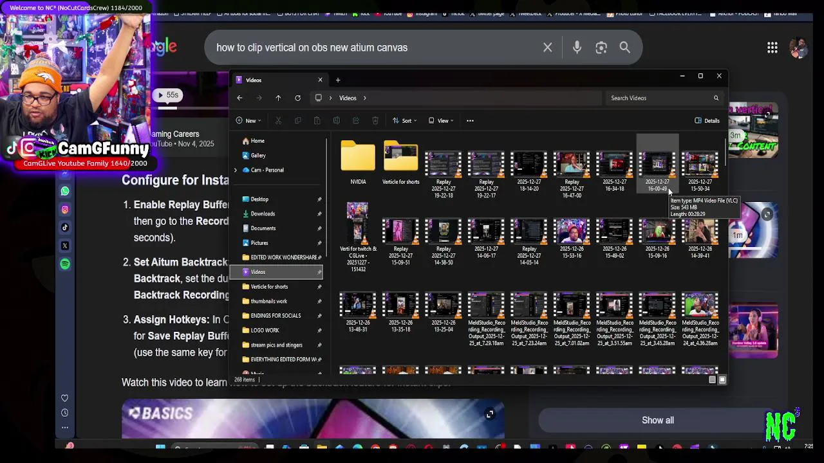Image resolution: width=824 pixels, height=463 pixels.
Task: Click the Rename icon in Explorer toolbar
Action: tap(336, 120)
